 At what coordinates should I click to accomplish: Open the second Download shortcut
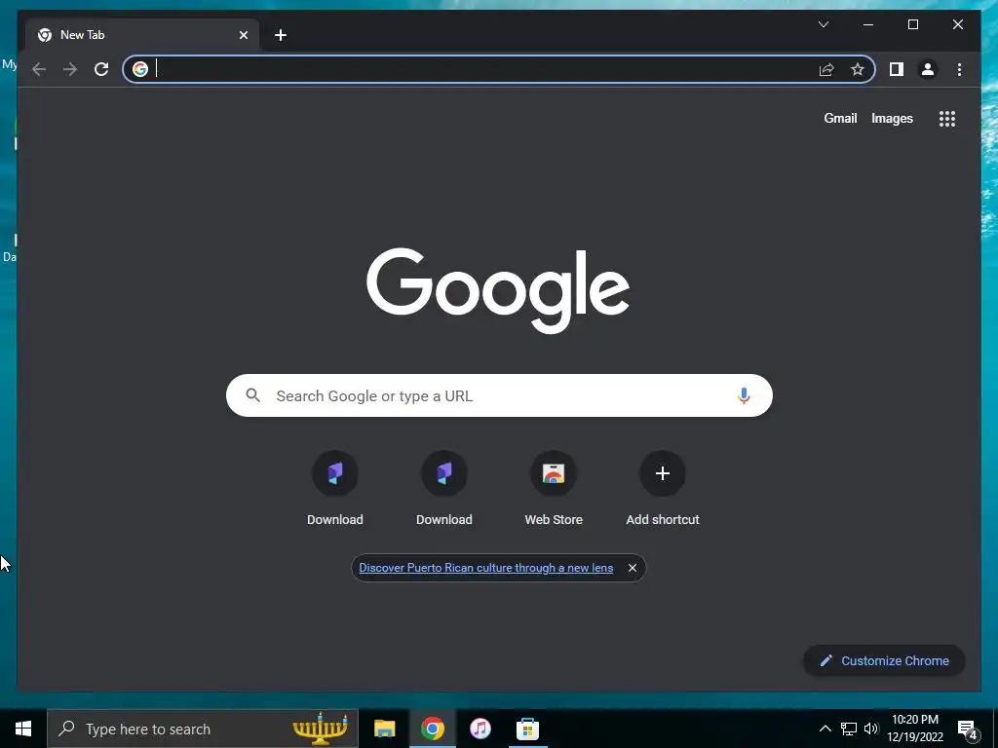point(444,489)
